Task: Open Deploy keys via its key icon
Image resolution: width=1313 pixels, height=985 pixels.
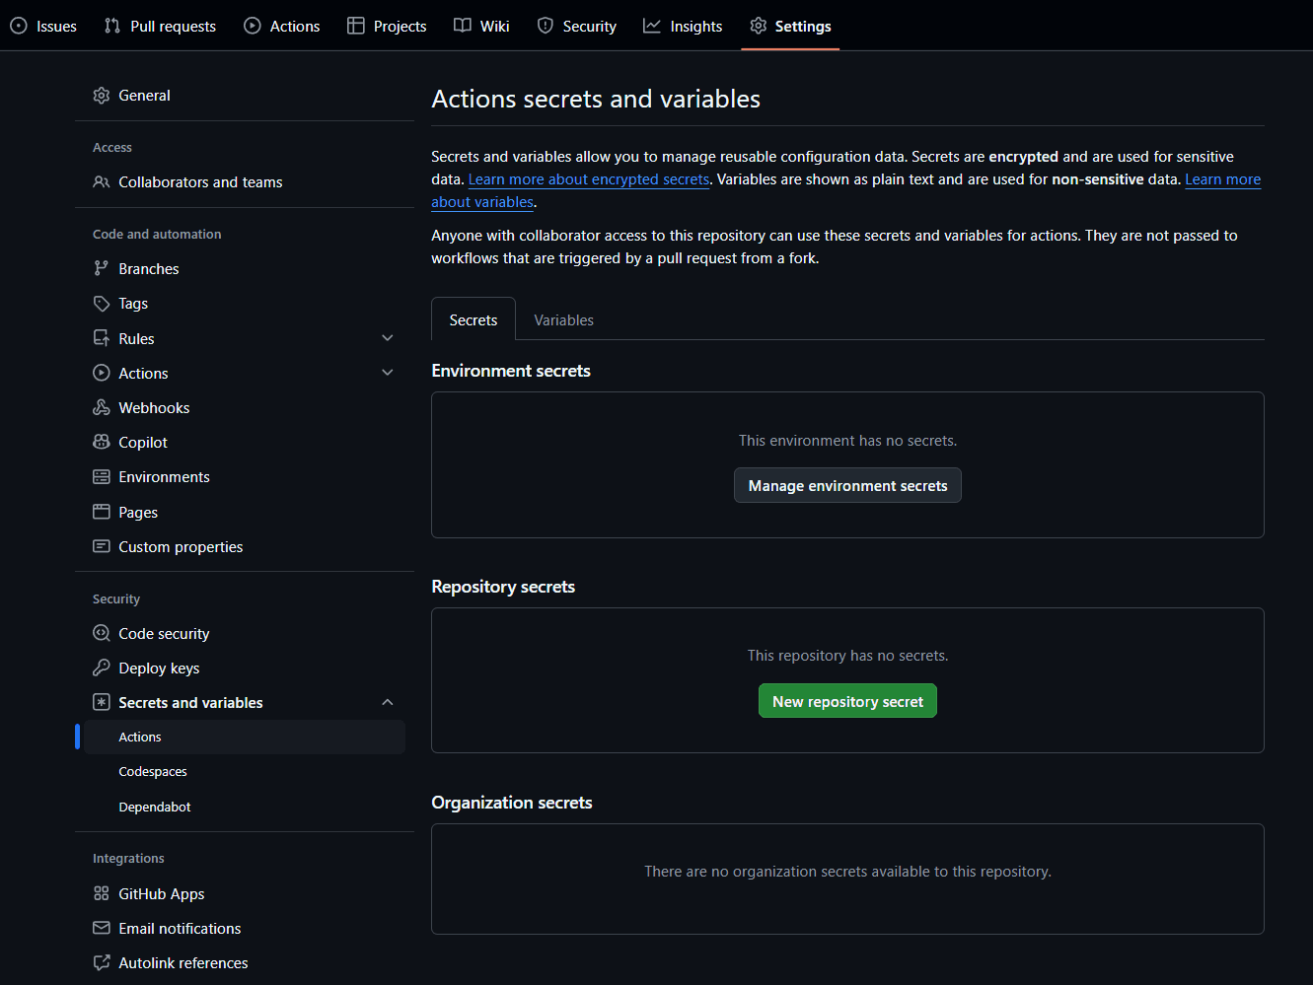Action: 102,668
